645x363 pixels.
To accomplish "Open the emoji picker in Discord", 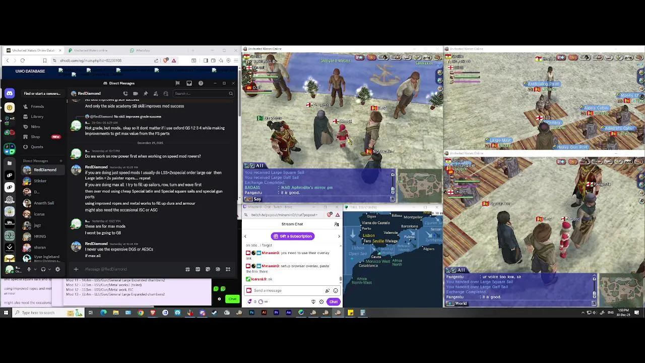I will tap(218, 269).
